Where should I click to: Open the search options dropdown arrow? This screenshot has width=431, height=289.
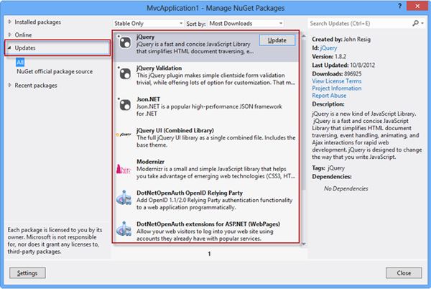422,24
